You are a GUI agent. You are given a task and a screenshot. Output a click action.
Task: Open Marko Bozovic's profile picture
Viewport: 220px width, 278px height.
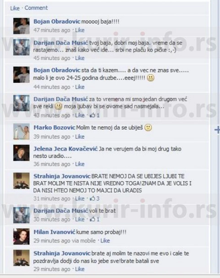pyautogui.click(x=21, y=131)
